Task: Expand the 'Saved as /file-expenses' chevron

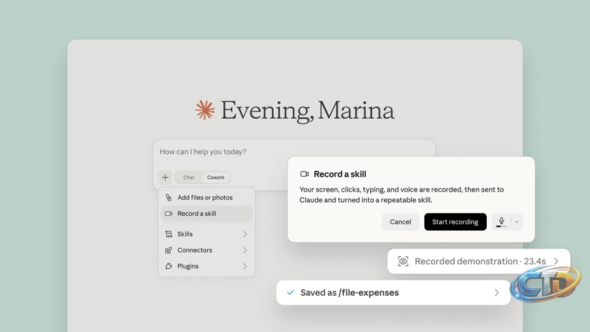Action: click(x=496, y=292)
